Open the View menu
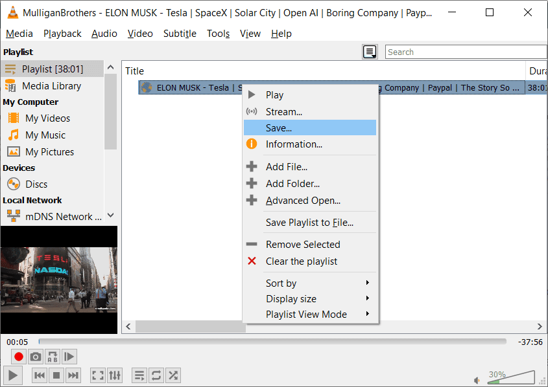Screen dimensions: 548x387 point(250,34)
